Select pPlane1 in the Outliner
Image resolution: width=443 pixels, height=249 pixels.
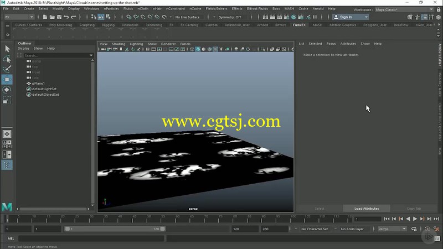coord(38,84)
